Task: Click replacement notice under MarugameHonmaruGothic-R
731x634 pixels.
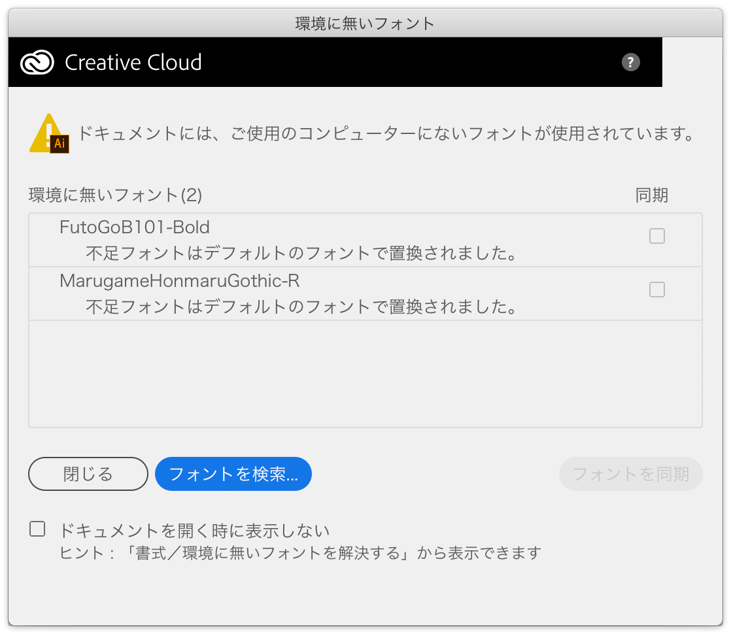Action: click(x=301, y=307)
